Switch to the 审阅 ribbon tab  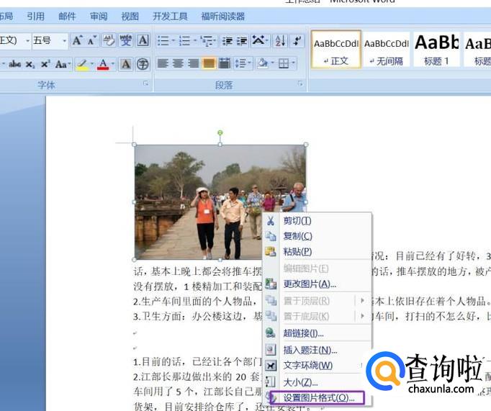99,17
